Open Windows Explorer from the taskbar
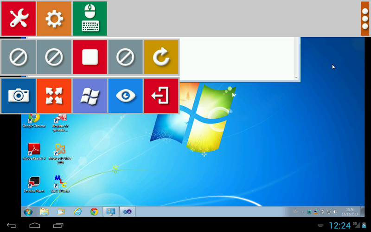The image size is (371, 232). point(44,212)
